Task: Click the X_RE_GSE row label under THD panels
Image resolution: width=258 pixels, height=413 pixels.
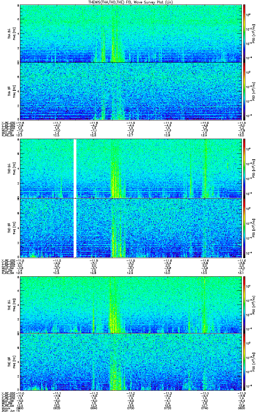Action: pyautogui.click(x=9, y=260)
